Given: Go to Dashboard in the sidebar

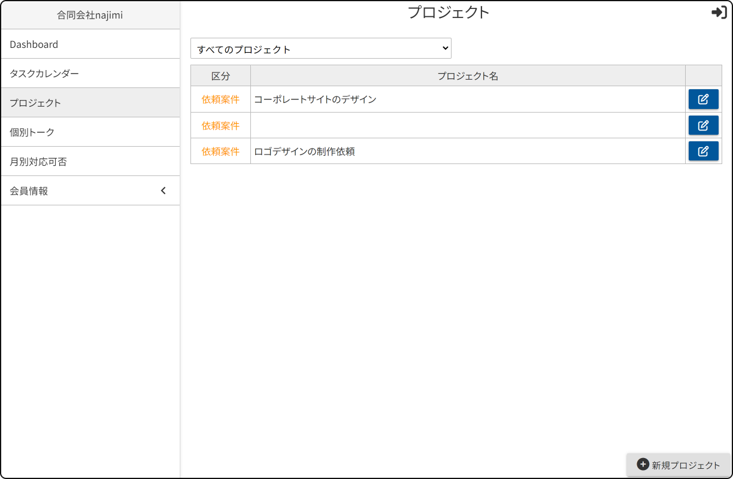Looking at the screenshot, I should pos(34,44).
